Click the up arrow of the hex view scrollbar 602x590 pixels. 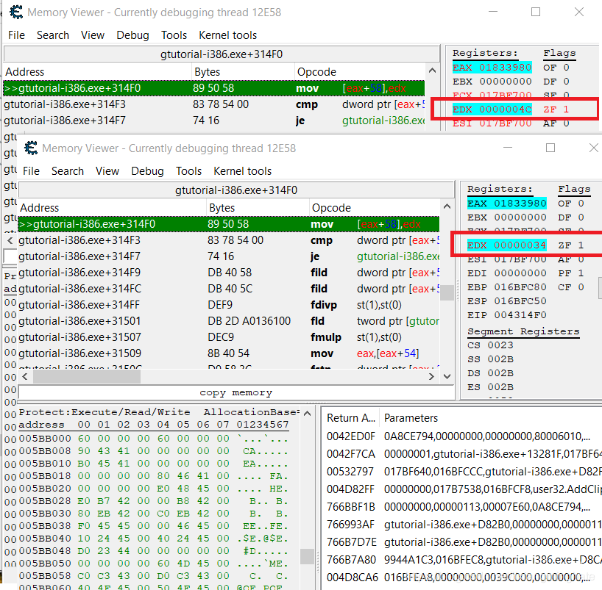307,413
